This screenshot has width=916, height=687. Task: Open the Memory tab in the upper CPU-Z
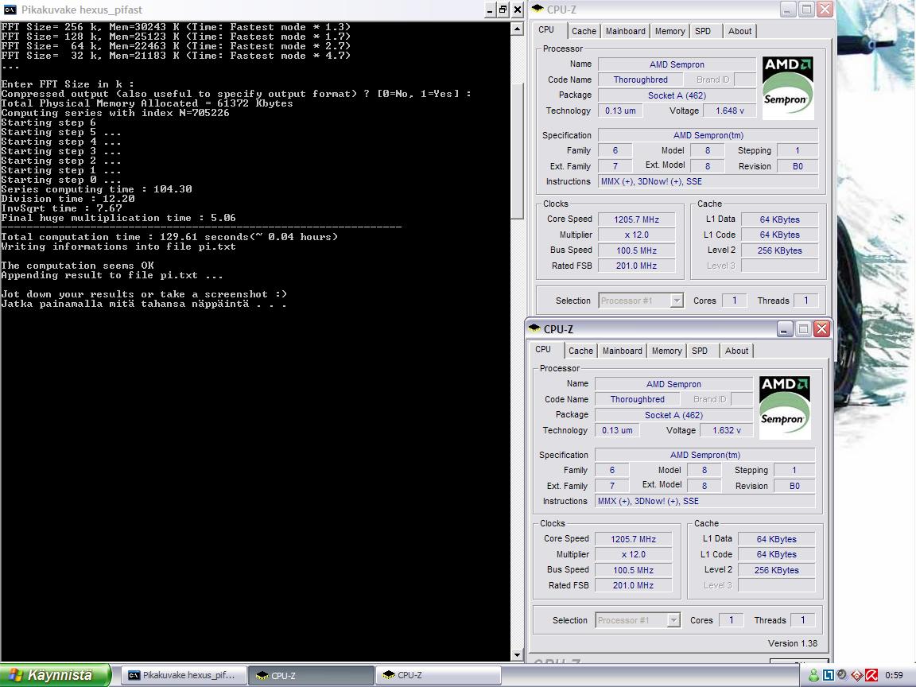pos(670,31)
